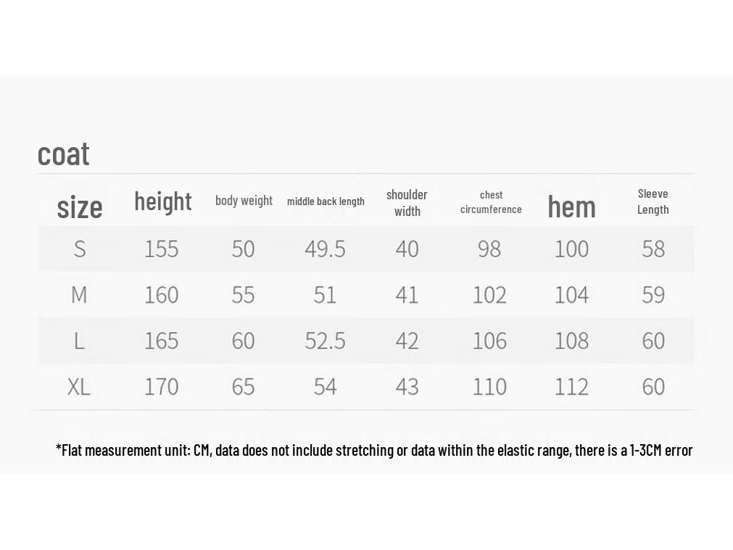Click the "Sleeve Length" column header
Screen dimensions: 733x550
click(653, 201)
